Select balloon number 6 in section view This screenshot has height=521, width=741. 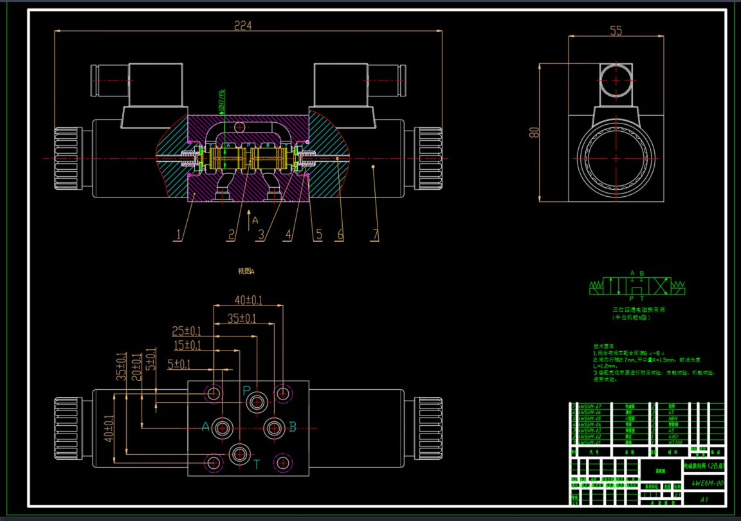tap(340, 235)
